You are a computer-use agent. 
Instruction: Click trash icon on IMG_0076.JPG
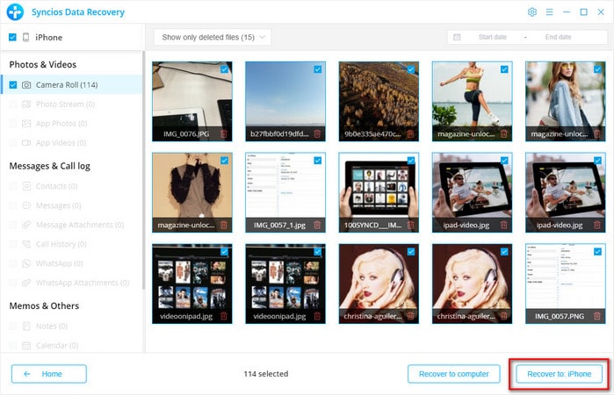[223, 134]
